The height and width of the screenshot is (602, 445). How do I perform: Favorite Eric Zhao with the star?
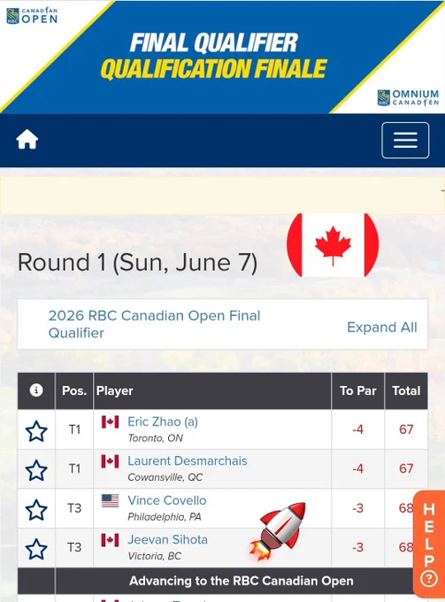click(36, 431)
